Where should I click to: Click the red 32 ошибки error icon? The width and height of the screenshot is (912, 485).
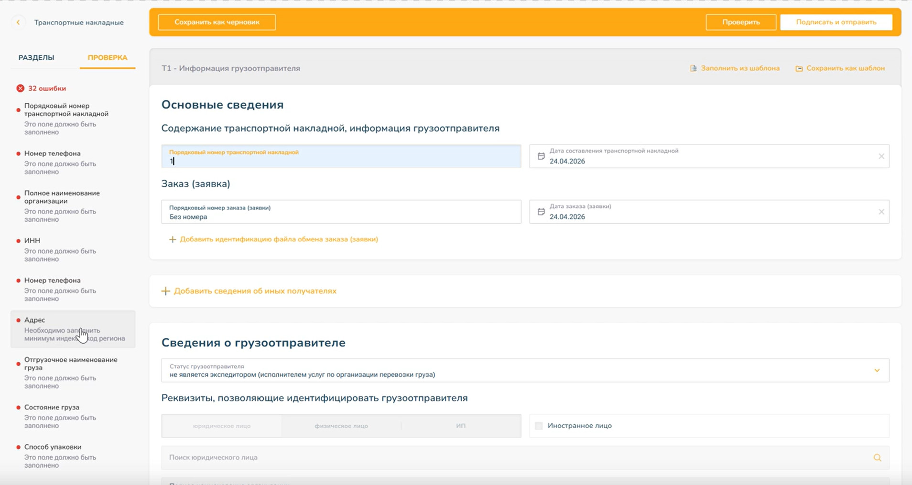click(x=20, y=88)
